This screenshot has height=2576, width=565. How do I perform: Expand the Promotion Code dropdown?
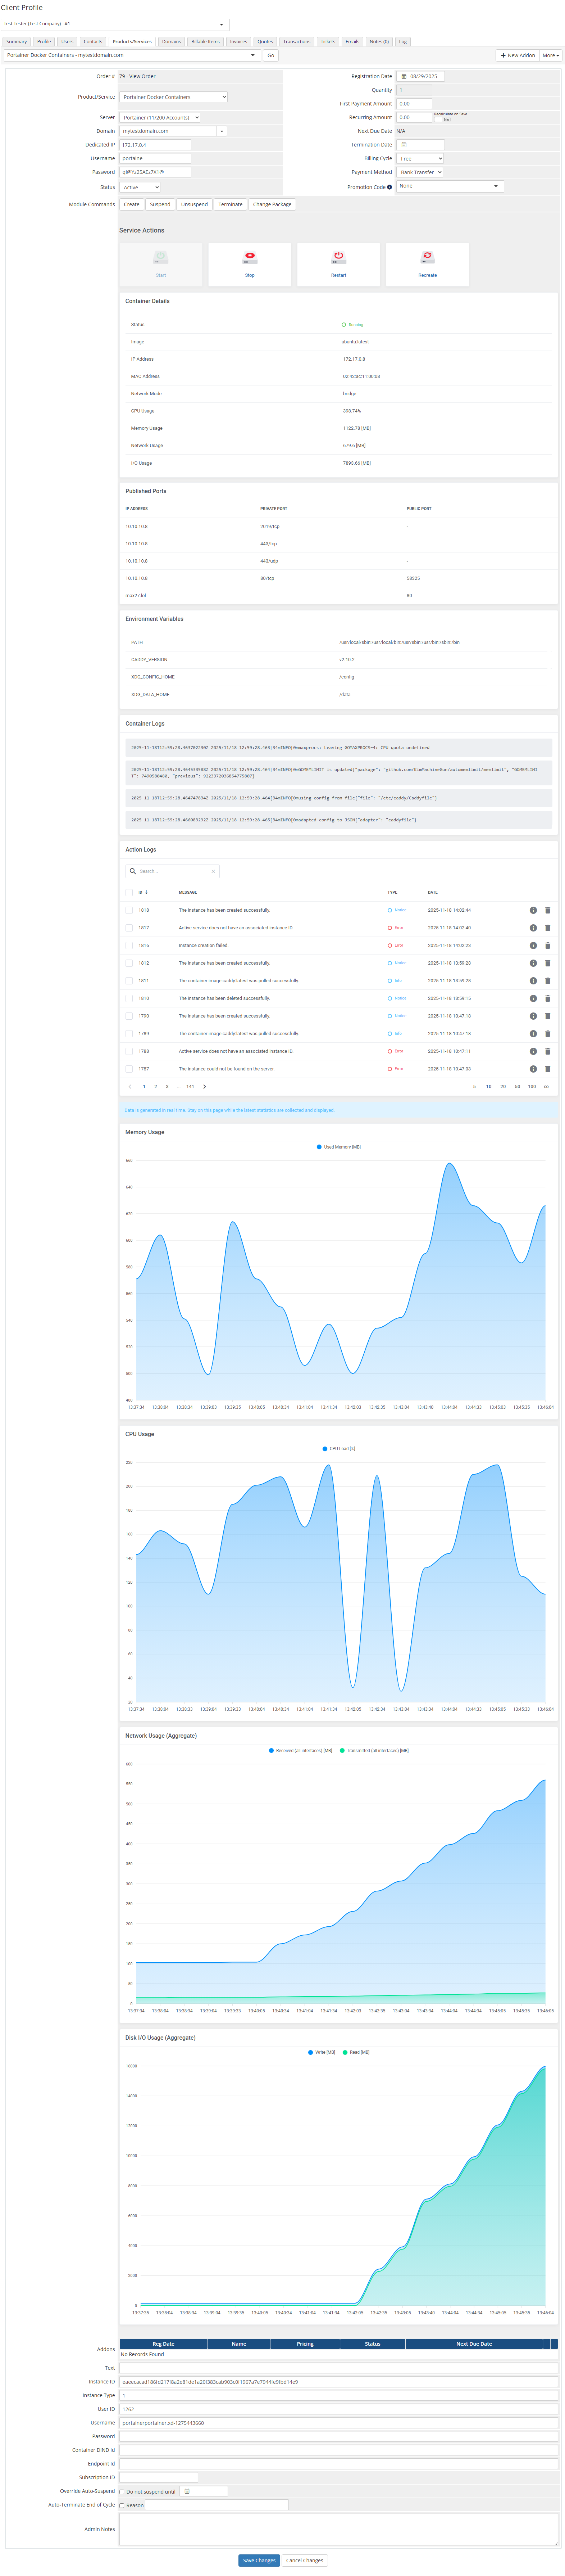tap(450, 186)
